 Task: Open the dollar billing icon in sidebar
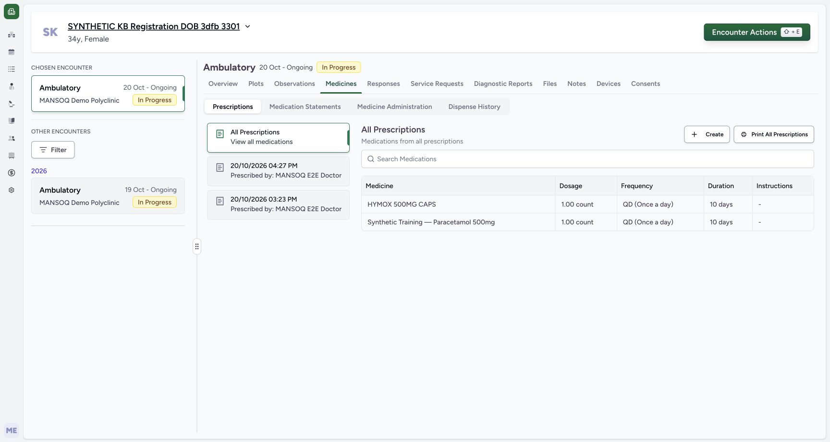12,173
